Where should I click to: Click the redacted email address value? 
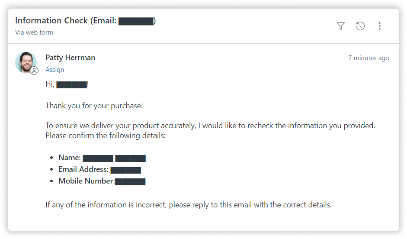pos(125,170)
